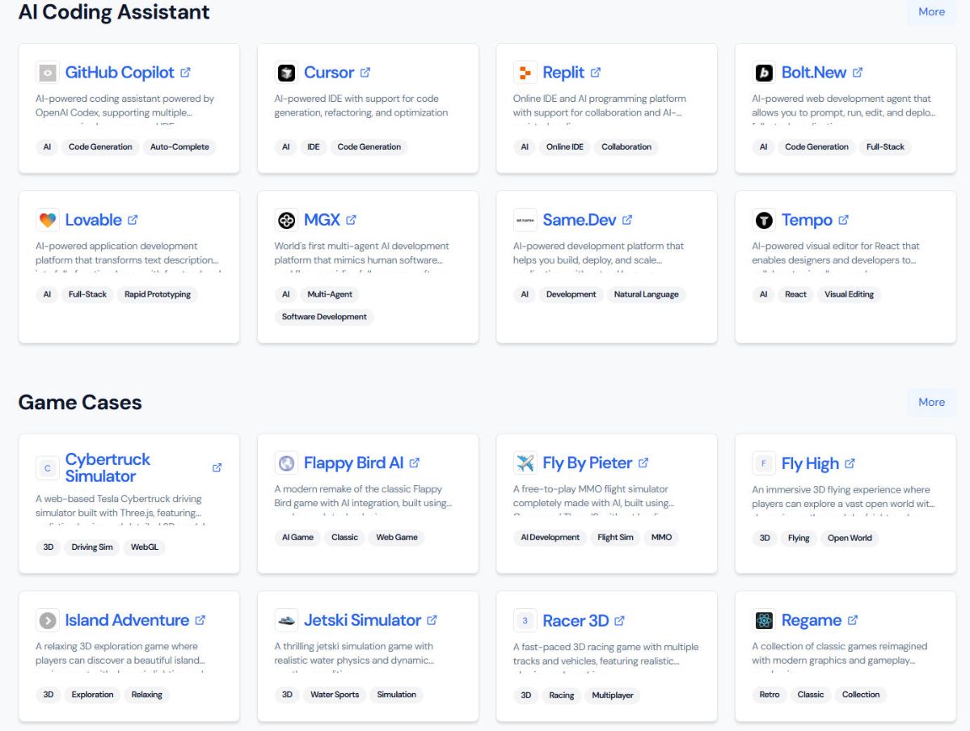Click the Regame atom logo icon
Screen dimensions: 970x731
[x=764, y=620]
